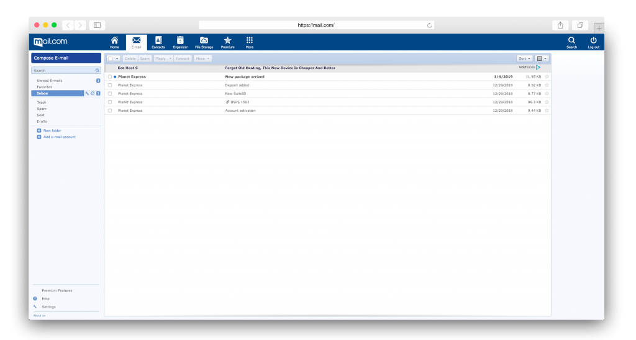Check the box for USPS 1583 email

(110, 102)
